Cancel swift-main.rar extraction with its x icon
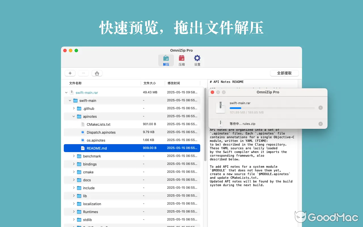 320,108
